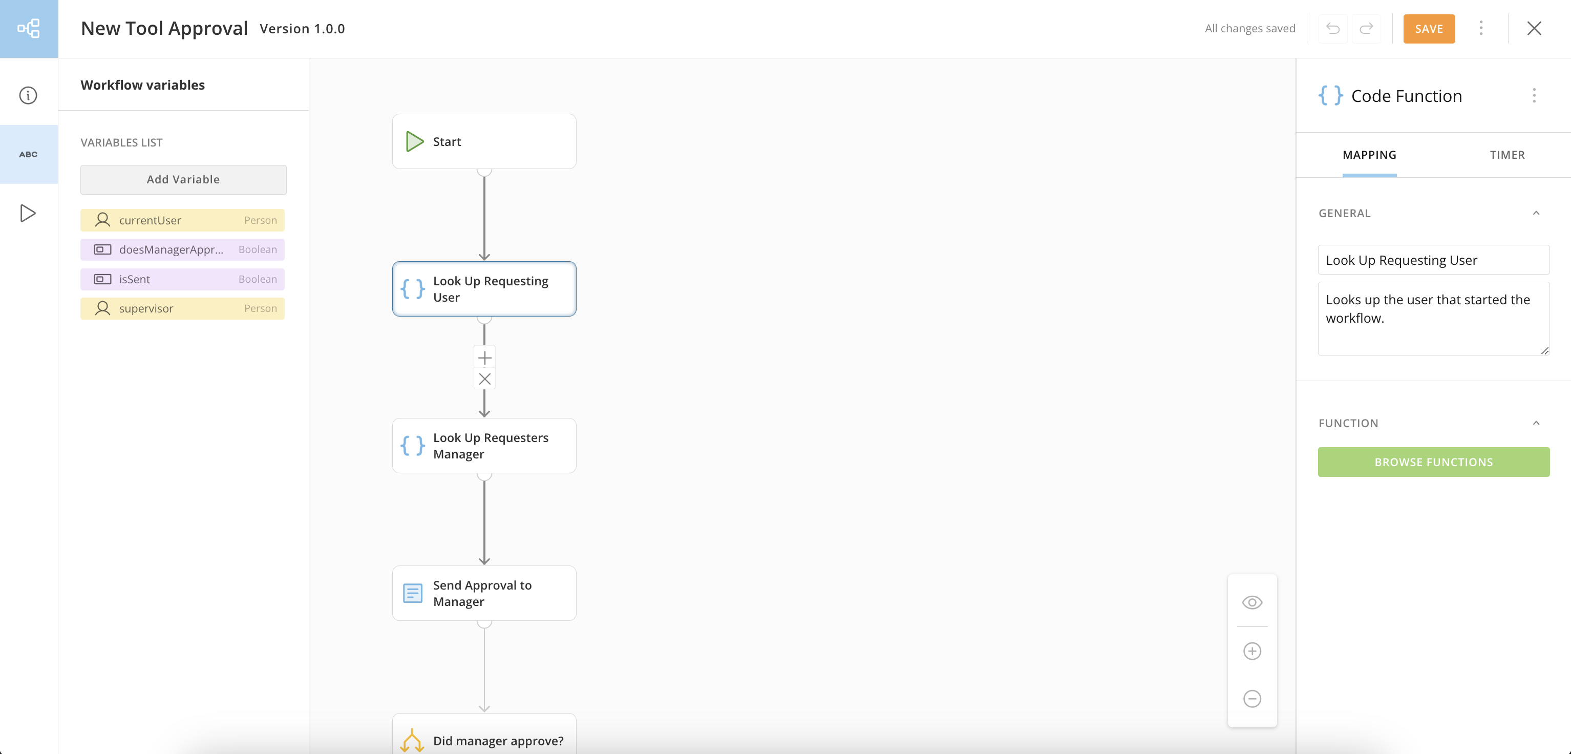This screenshot has width=1571, height=754.
Task: Click the Look Up Requesting User name field
Action: pos(1433,261)
